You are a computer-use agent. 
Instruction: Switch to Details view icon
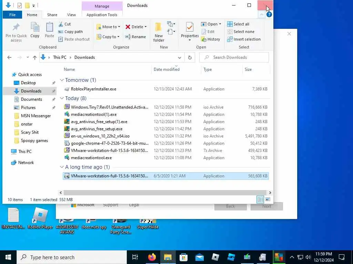pyautogui.click(x=260, y=199)
